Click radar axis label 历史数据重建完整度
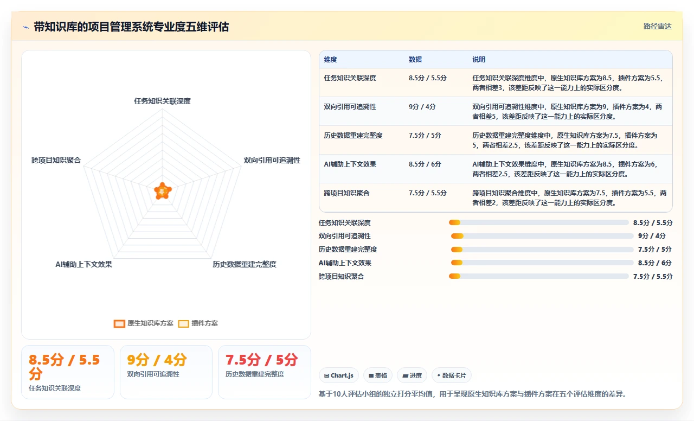Screen dimensions: 694x421 click(245, 264)
